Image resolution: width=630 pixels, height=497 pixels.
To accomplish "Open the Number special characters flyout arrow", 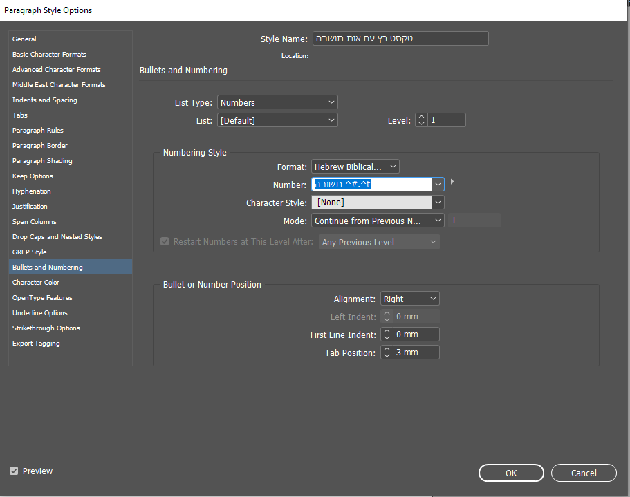I will click(x=452, y=182).
